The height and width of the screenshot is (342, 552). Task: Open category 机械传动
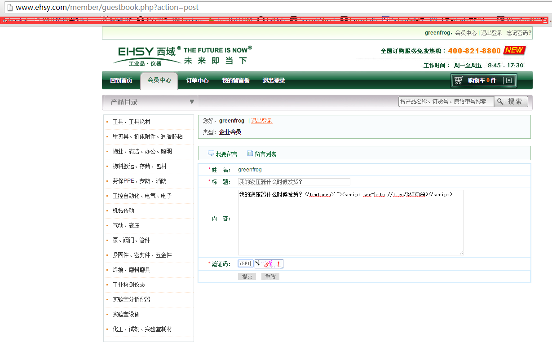tap(123, 210)
